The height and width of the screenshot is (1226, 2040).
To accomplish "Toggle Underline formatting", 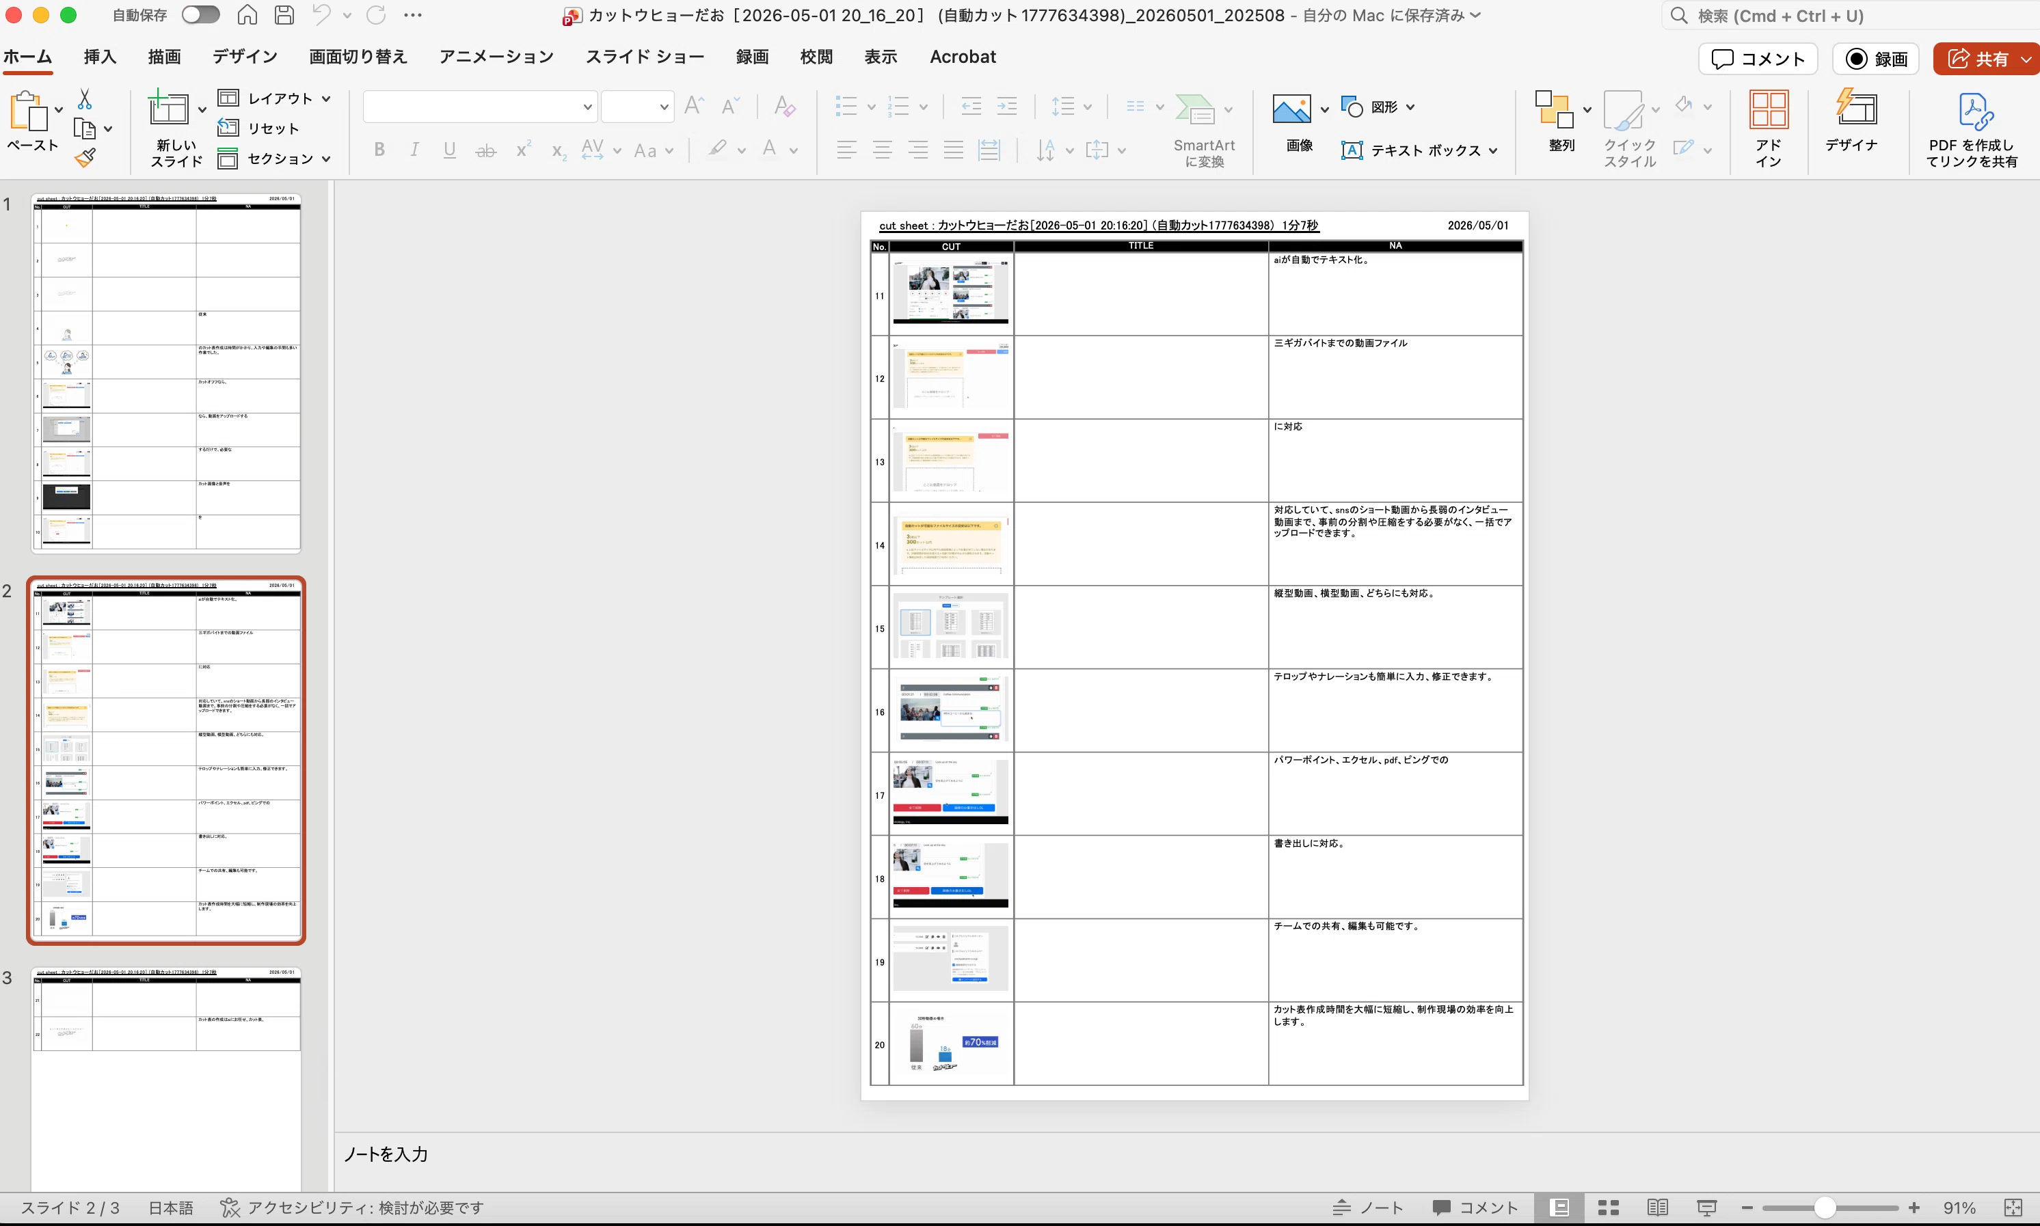I will click(x=449, y=150).
